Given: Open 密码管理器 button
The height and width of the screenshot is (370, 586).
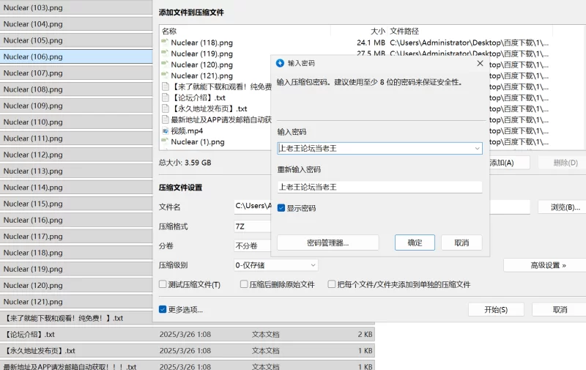Looking at the screenshot, I should [327, 243].
